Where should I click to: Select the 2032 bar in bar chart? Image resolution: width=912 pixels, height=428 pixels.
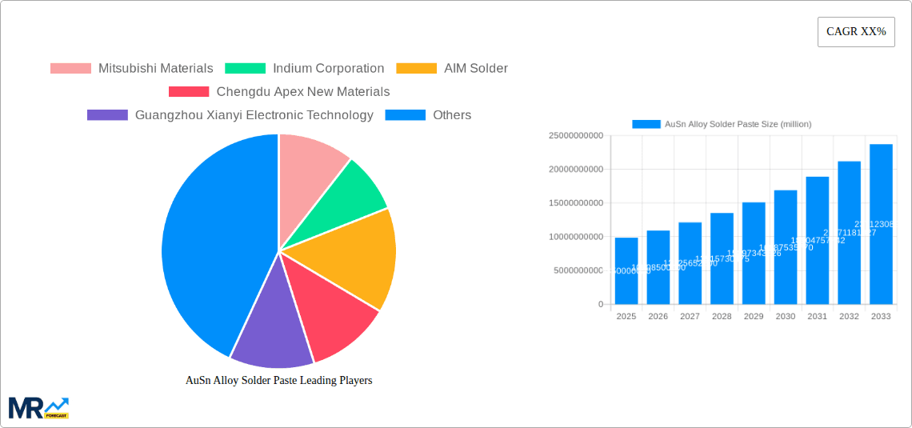click(849, 233)
